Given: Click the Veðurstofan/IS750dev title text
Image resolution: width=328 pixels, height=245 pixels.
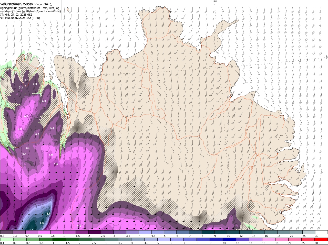Looking at the screenshot, I should click(17, 4).
